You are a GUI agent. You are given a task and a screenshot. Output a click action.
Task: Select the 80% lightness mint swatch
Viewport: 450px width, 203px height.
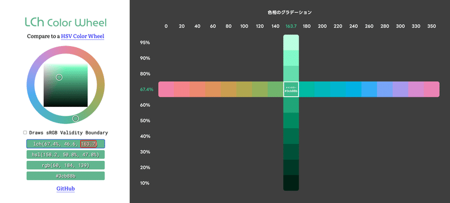(x=291, y=74)
